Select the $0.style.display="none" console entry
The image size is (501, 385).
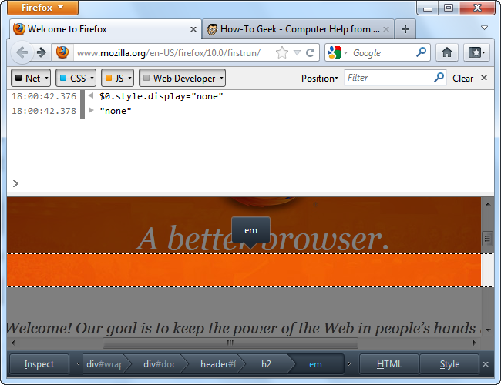[x=161, y=96]
